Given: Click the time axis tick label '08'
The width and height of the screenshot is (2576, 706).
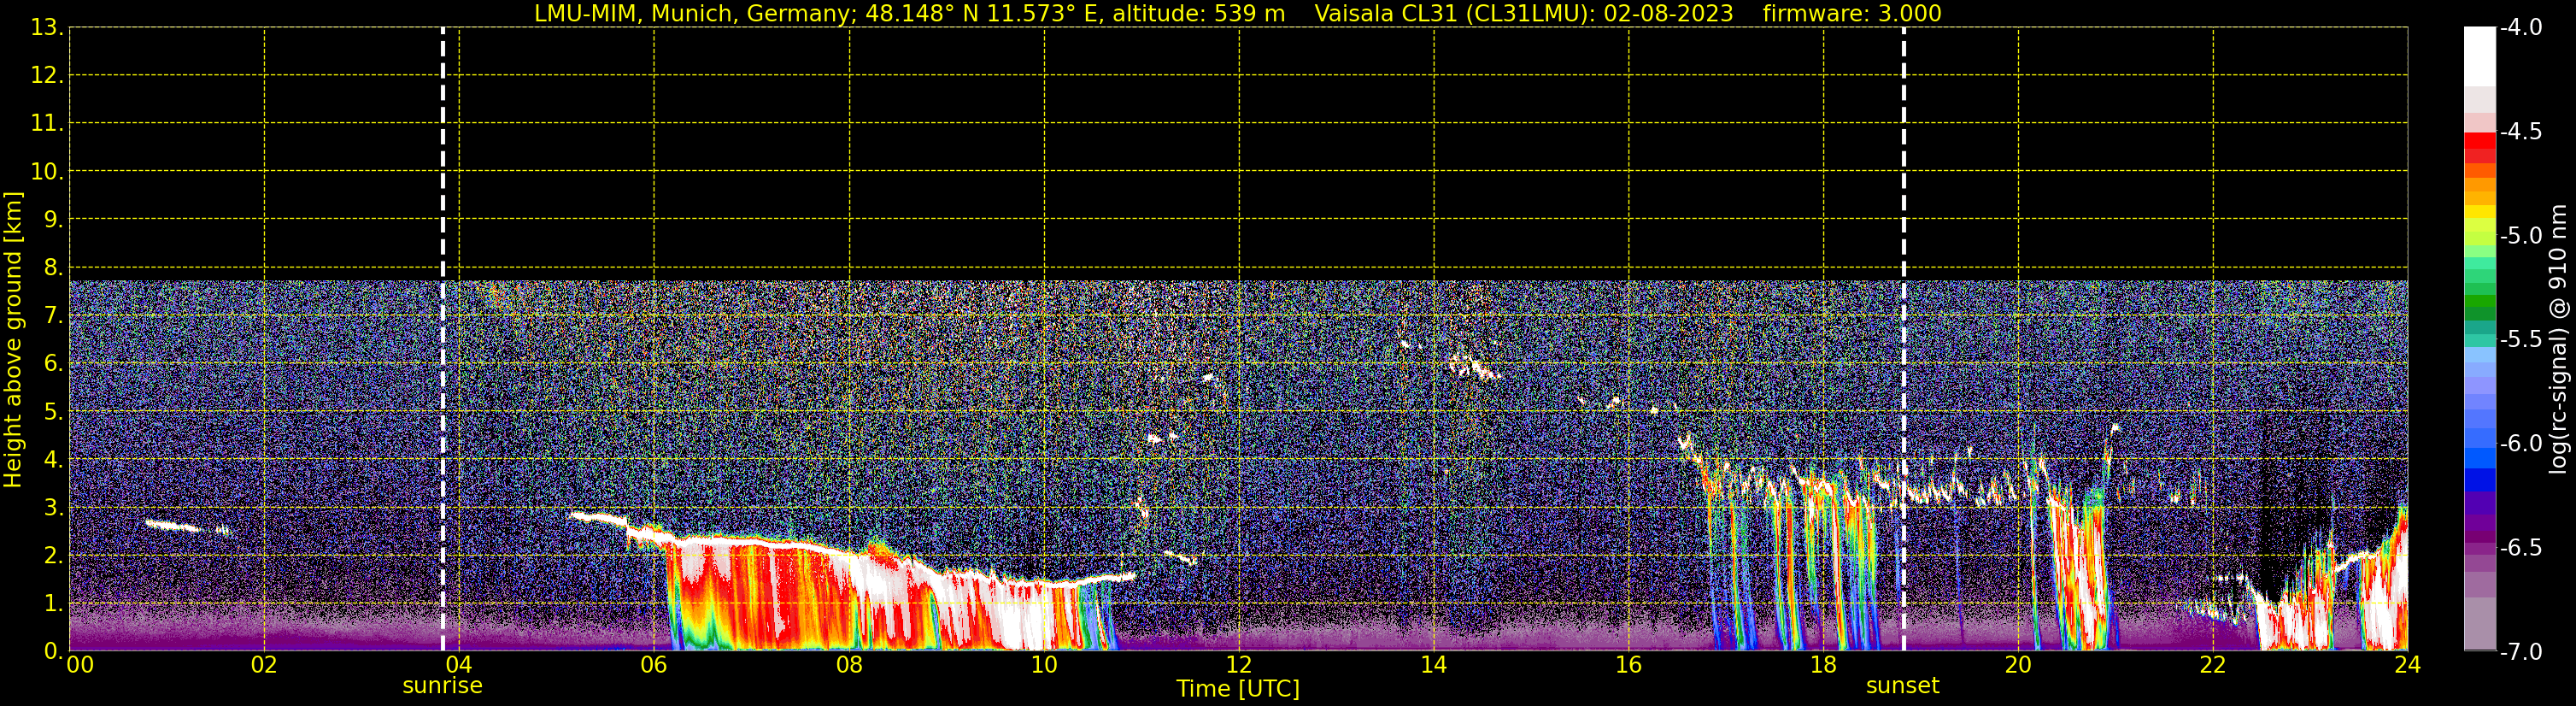Looking at the screenshot, I should click(849, 665).
